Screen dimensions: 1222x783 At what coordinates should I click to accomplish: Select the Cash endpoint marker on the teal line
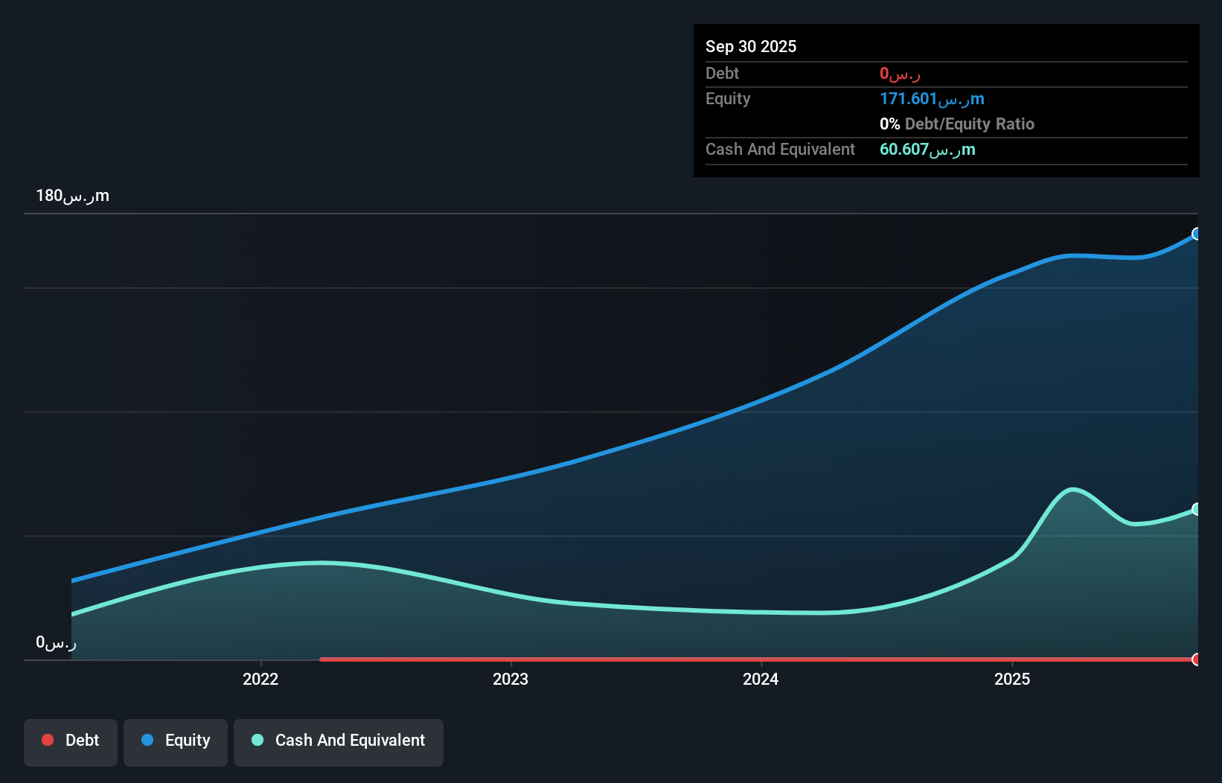tap(1197, 509)
